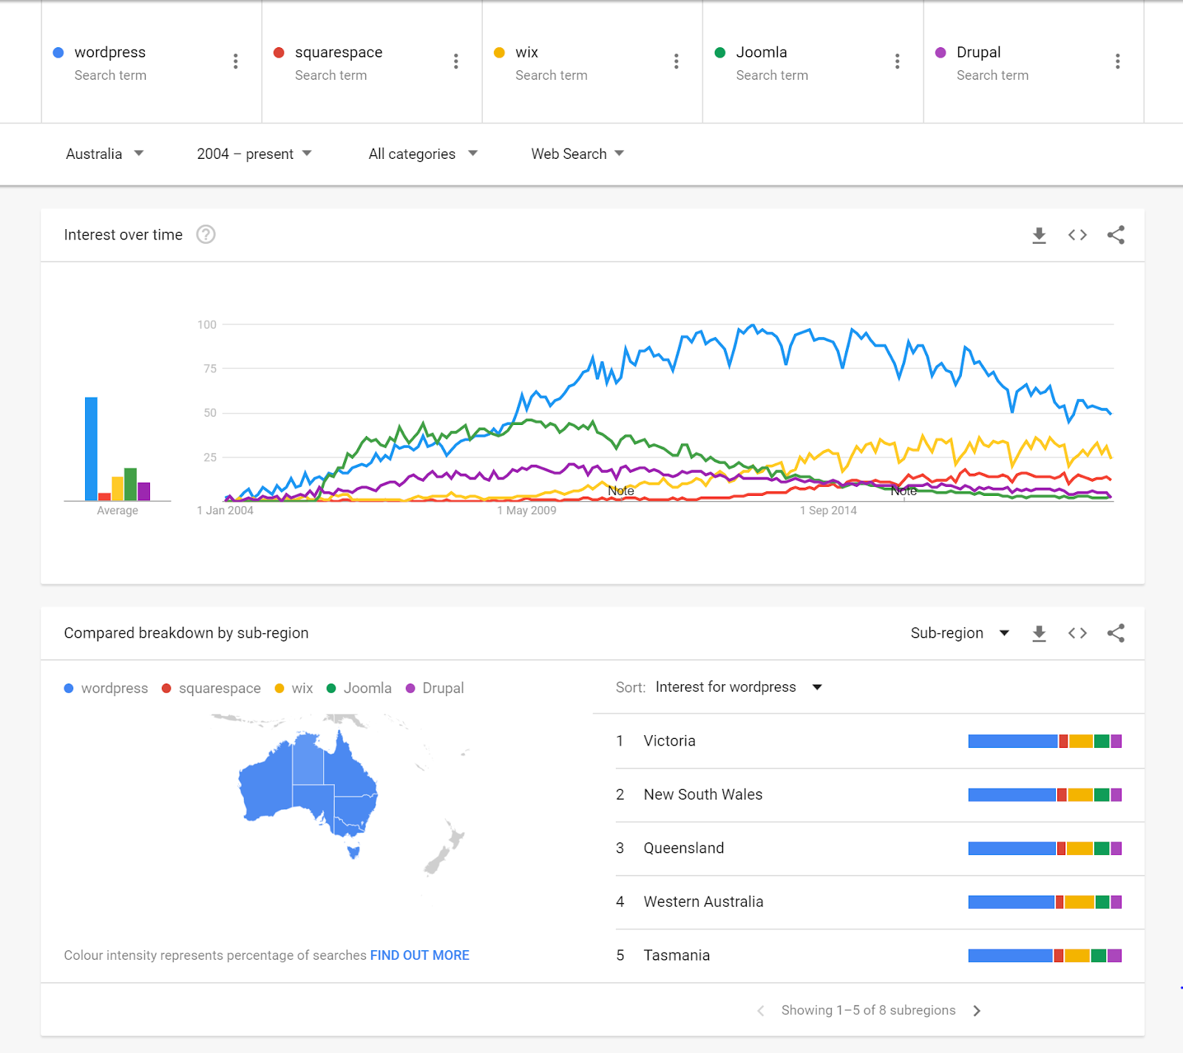Open the Web Search type dropdown

[577, 154]
